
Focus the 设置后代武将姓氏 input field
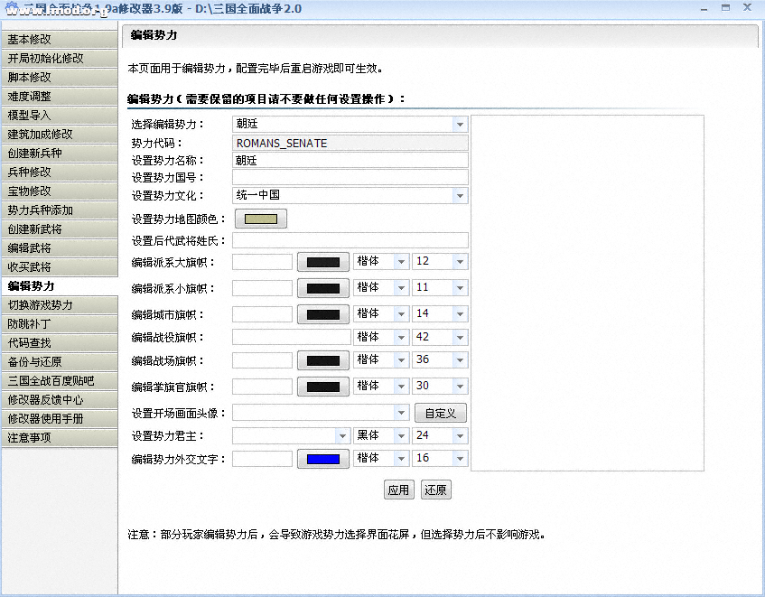tap(350, 240)
